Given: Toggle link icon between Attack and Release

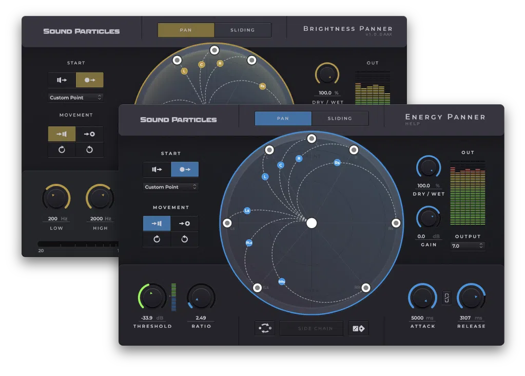Looking at the screenshot, I should coord(446,298).
